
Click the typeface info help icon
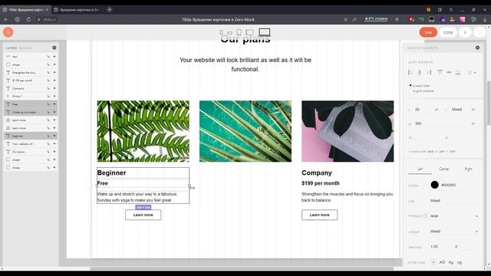pyautogui.click(x=425, y=216)
